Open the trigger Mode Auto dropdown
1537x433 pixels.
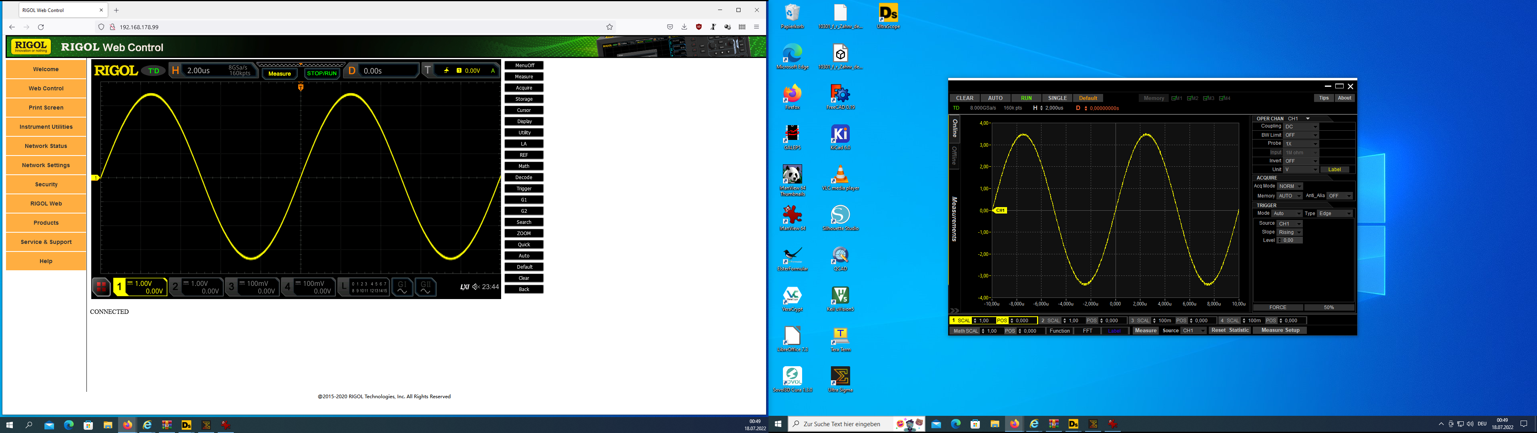[x=1286, y=213]
